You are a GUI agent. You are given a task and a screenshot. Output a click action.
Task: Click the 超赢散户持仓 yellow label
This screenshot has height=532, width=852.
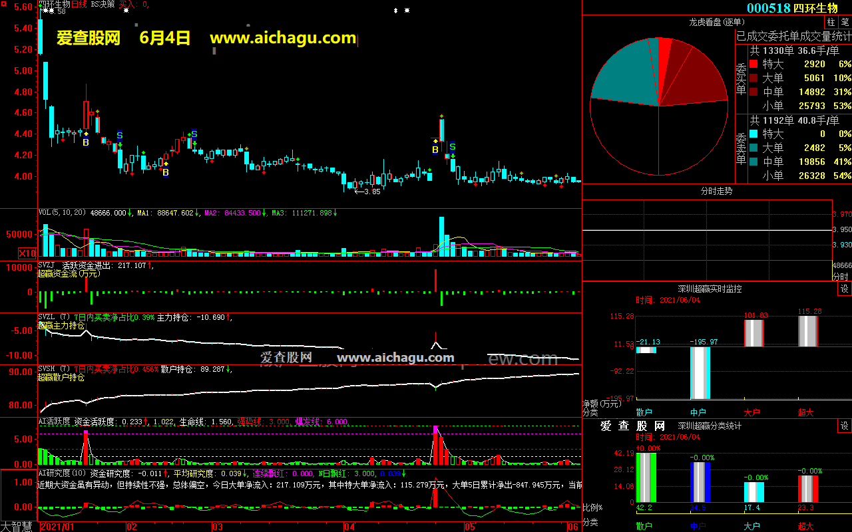pyautogui.click(x=61, y=378)
